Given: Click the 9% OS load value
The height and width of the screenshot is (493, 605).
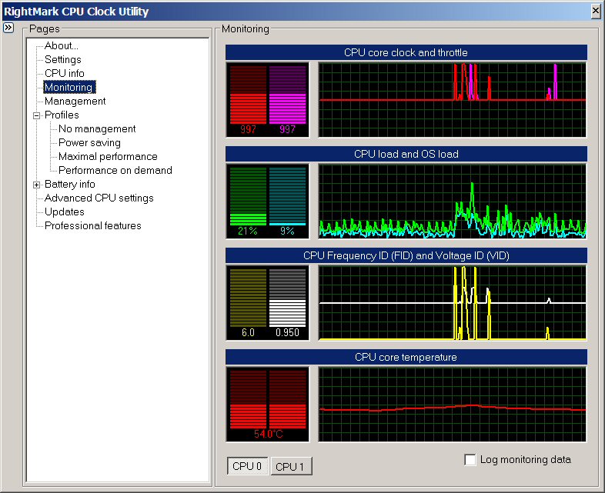Looking at the screenshot, I should (x=287, y=231).
